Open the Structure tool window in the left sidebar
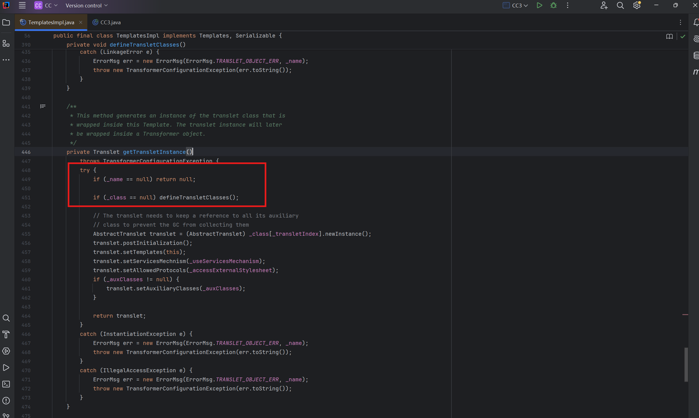The height and width of the screenshot is (418, 699). pyautogui.click(x=6, y=43)
